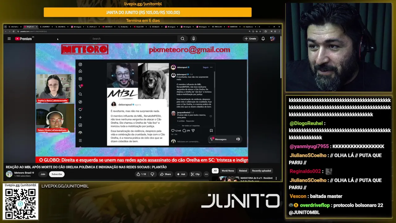Open the Instagram reels icon in the video
Image resolution: width=396 pixels, height=223 pixels.
pos(80,79)
